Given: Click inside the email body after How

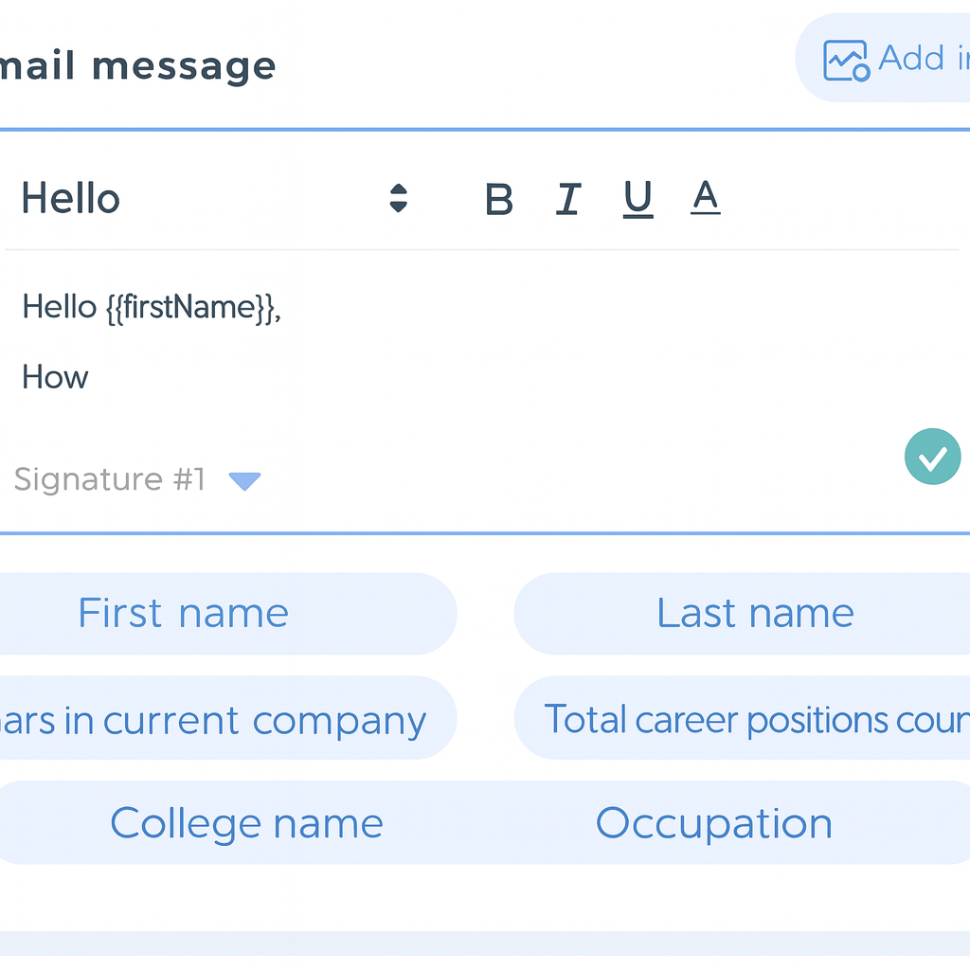Looking at the screenshot, I should click(x=95, y=377).
